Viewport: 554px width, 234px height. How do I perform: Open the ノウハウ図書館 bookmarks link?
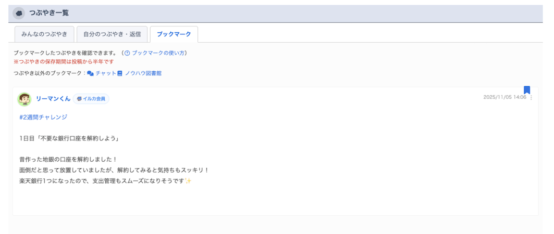pos(143,73)
